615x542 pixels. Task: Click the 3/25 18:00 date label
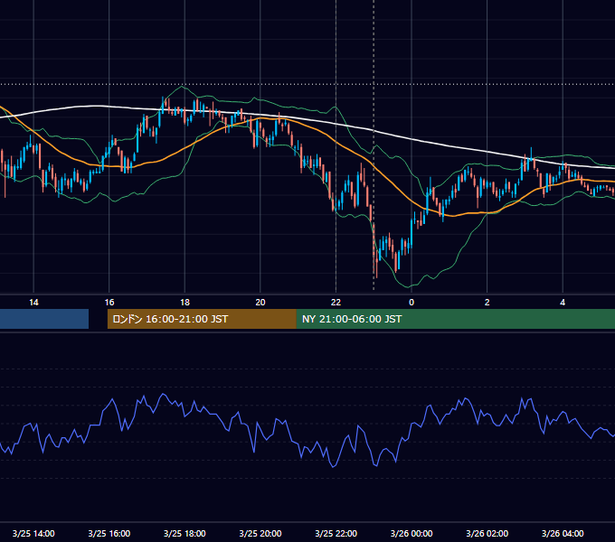[x=184, y=533]
